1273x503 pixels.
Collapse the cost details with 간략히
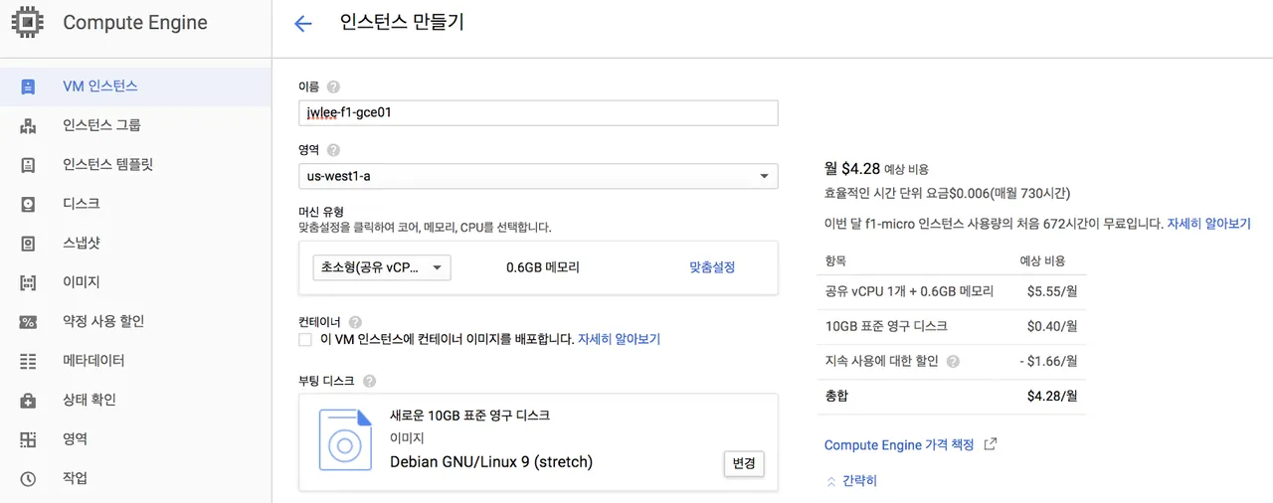[x=851, y=481]
